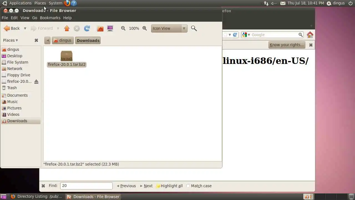The width and height of the screenshot is (355, 200).
Task: Click the Find text field containing 20
Action: click(x=86, y=186)
